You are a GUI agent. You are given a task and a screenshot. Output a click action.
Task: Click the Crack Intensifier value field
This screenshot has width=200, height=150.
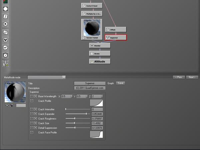(97, 109)
